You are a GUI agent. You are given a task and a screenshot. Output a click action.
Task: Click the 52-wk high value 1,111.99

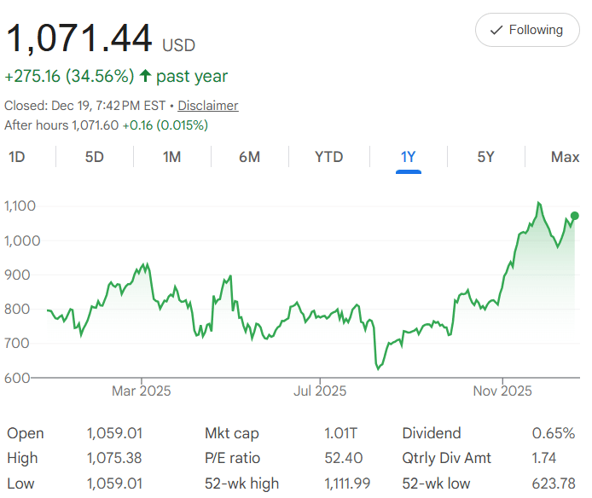347,484
